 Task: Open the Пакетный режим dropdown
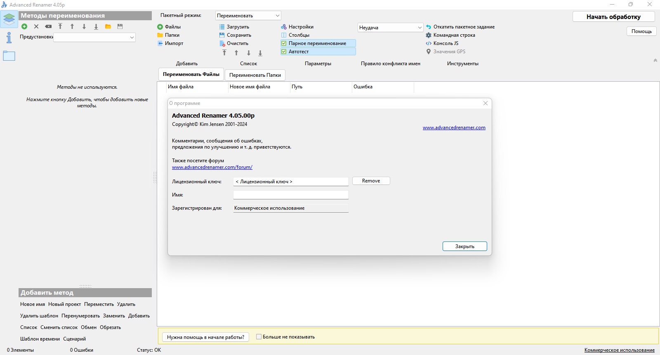point(248,16)
